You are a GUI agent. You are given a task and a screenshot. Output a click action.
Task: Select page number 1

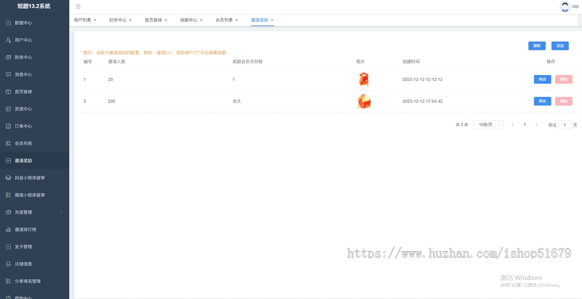pos(524,125)
